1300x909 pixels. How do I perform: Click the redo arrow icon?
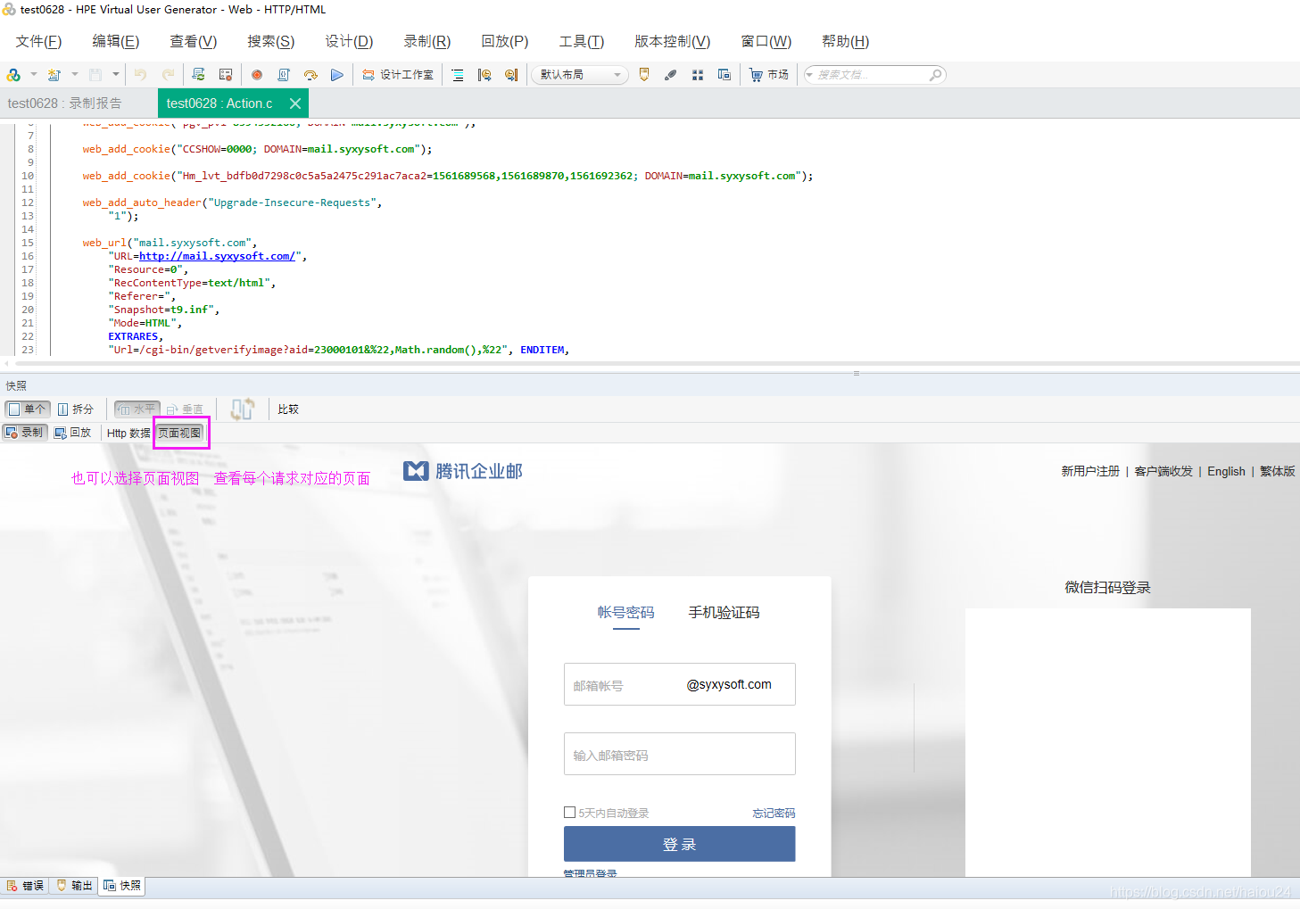pos(168,75)
